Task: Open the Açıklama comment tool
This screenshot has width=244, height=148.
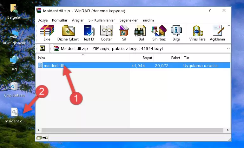Action: coord(217,33)
